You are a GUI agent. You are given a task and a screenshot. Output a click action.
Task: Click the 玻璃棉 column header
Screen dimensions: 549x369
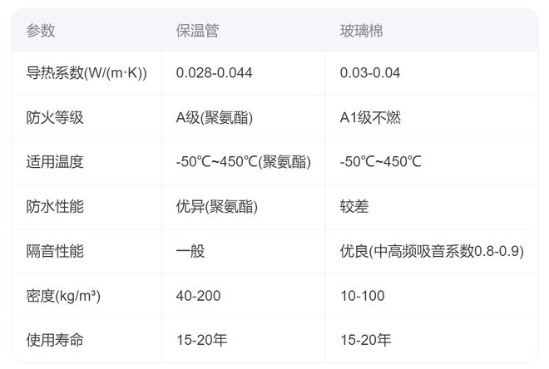pos(361,30)
